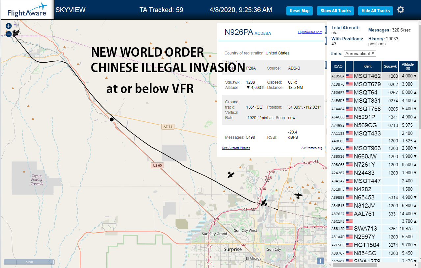Sort by the flag column header
The width and height of the screenshot is (421, 268).
pyautogui.click(x=349, y=66)
